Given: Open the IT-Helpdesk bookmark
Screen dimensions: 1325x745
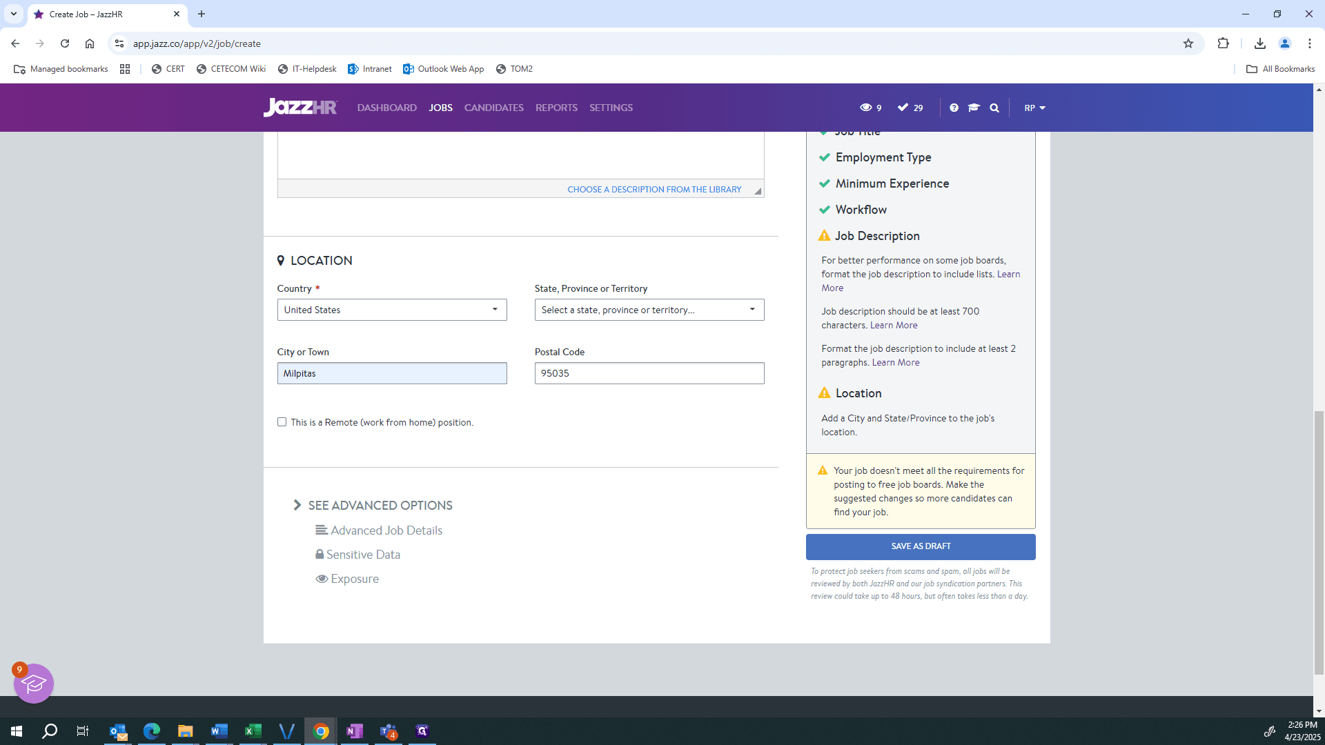Looking at the screenshot, I should [307, 69].
